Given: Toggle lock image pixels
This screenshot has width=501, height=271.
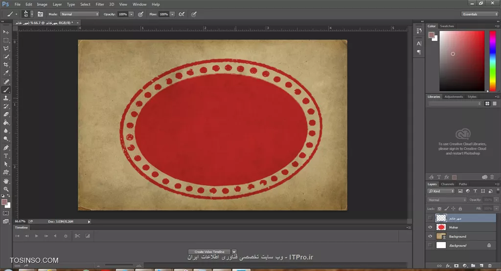Looking at the screenshot, I should 446,208.
